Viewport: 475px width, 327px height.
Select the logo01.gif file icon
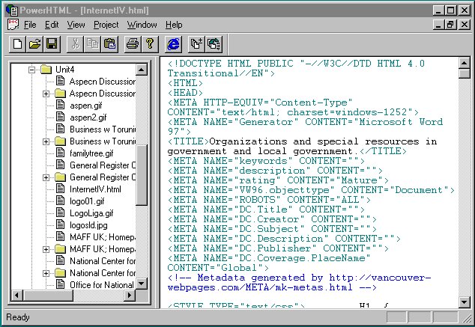click(61, 201)
